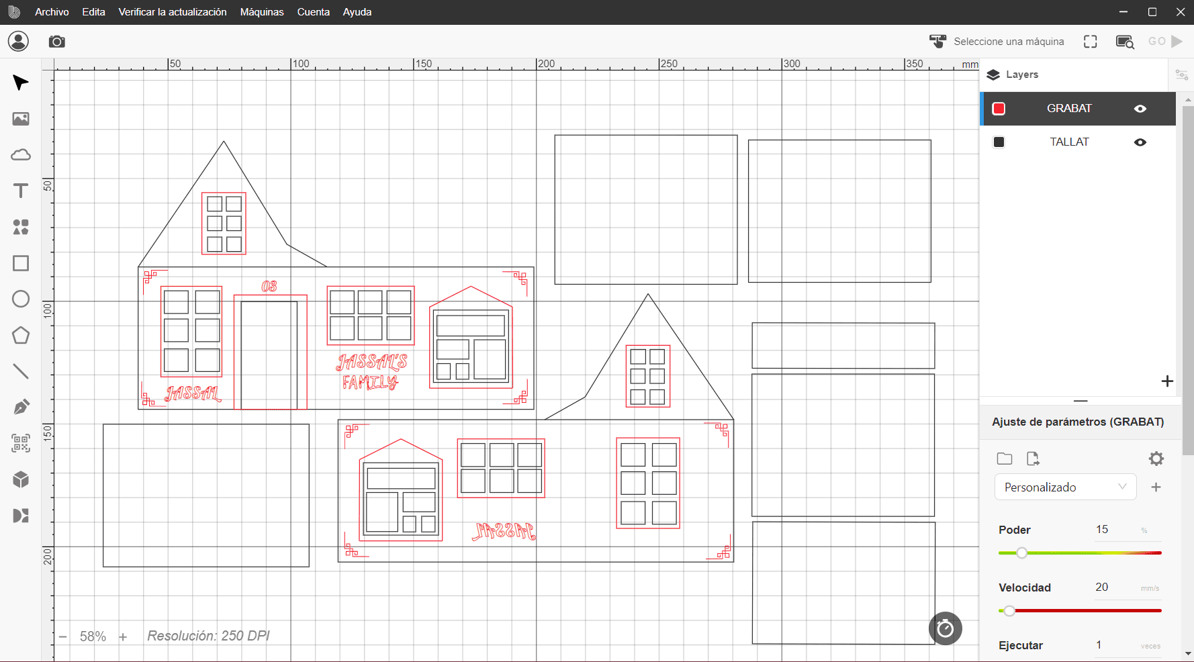Viewport: 1194px width, 662px height.
Task: Pick the Ellipse drawing tool
Action: [x=21, y=299]
